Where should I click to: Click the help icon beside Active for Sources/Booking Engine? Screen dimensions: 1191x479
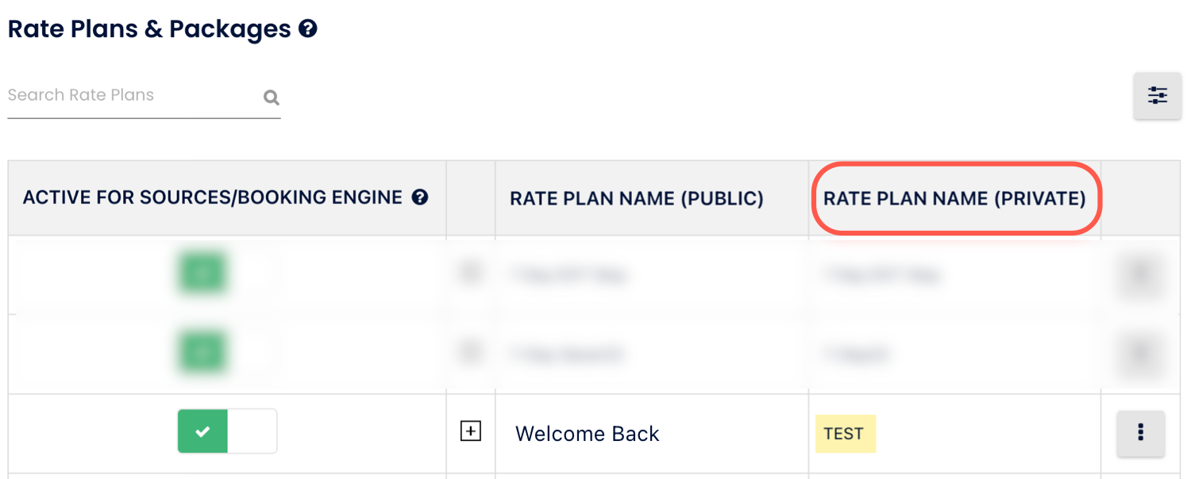(x=421, y=197)
